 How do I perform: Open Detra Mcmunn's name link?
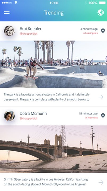click(x=33, y=114)
